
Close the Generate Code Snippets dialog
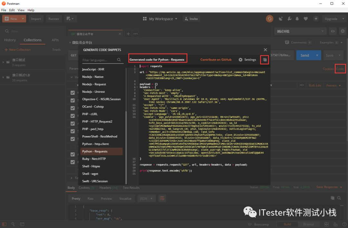click(x=265, y=50)
